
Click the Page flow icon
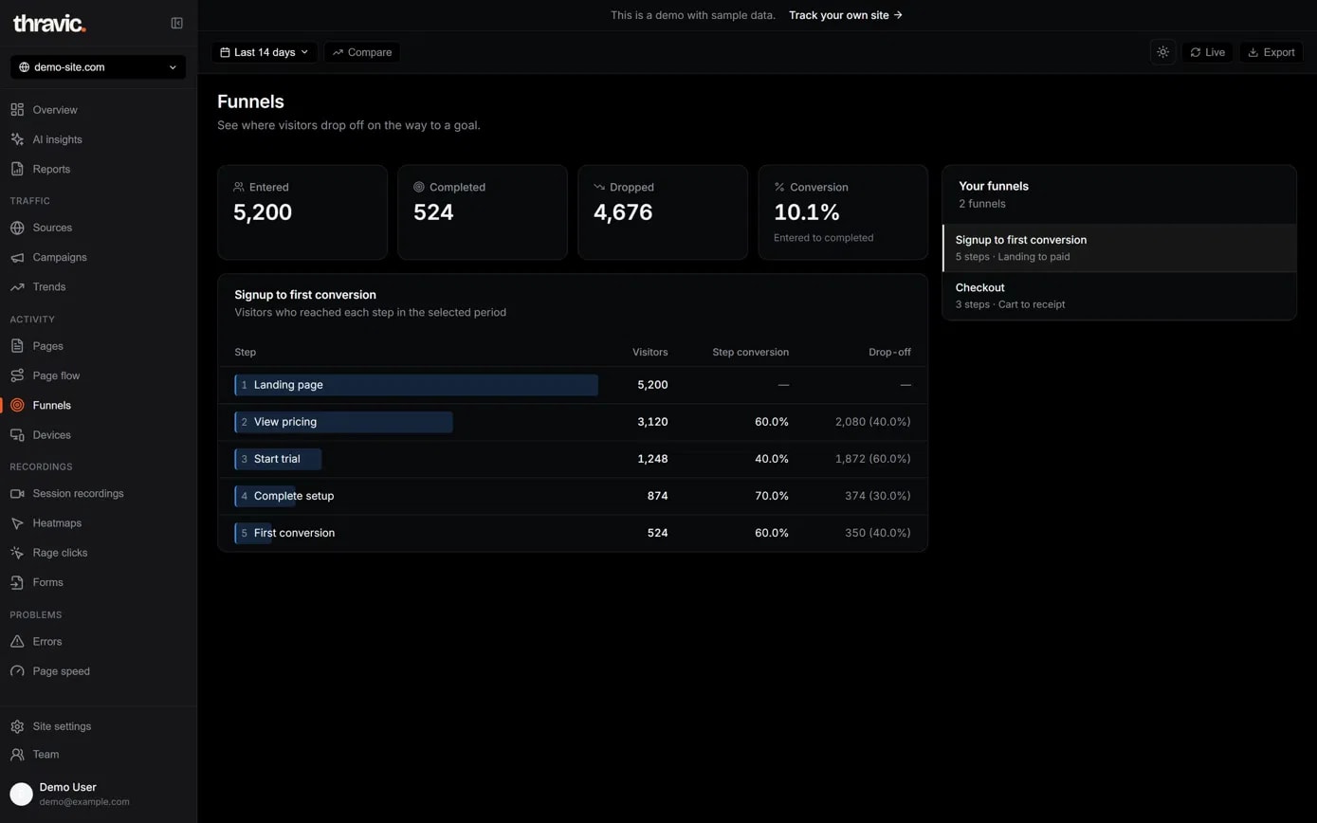click(17, 375)
